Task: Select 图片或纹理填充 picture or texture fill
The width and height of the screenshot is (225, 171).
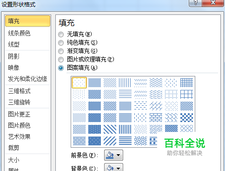Action: [61, 60]
